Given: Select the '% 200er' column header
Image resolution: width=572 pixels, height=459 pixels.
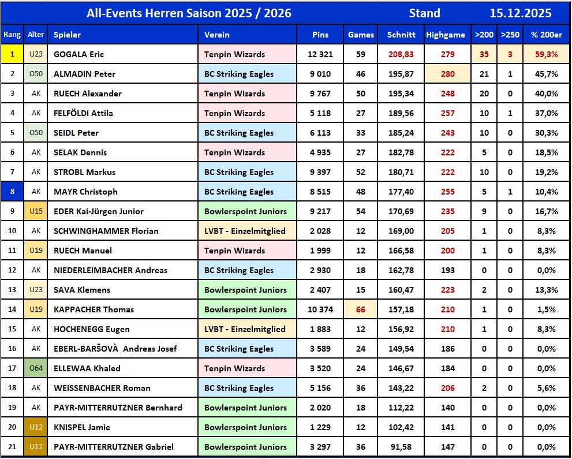Looking at the screenshot, I should click(547, 35).
